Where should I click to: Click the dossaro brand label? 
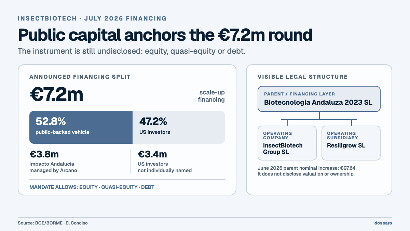coord(383,223)
